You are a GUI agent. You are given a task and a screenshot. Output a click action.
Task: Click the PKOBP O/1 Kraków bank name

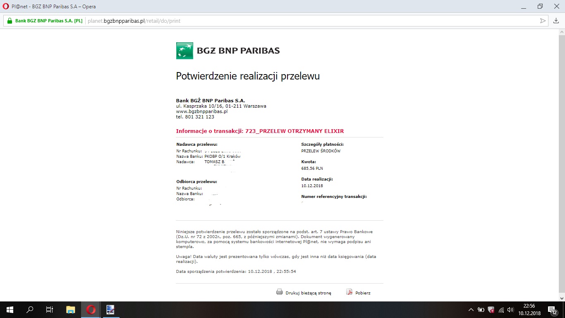point(223,157)
